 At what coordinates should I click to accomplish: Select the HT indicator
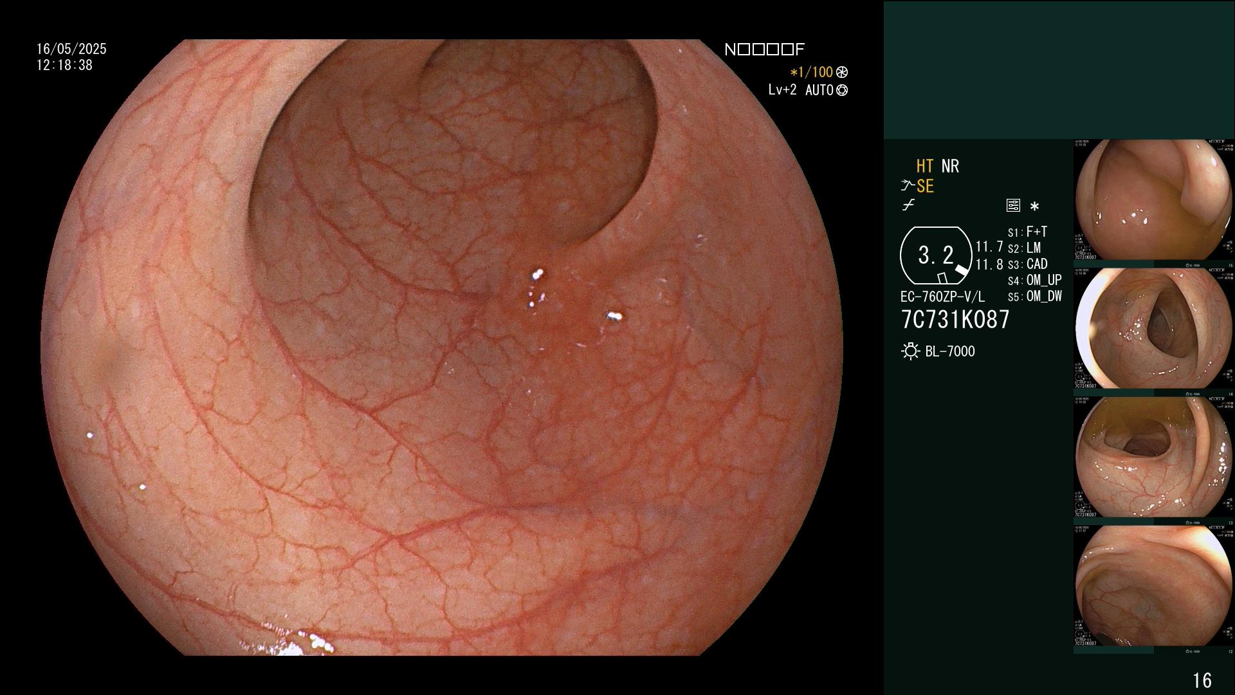(x=925, y=166)
